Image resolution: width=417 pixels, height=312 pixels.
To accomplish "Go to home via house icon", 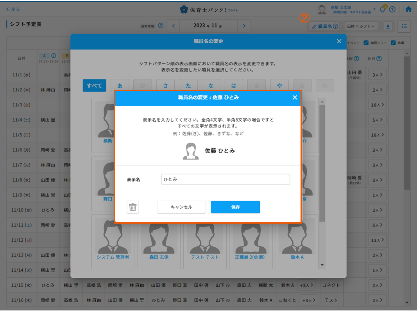I will (x=408, y=9).
